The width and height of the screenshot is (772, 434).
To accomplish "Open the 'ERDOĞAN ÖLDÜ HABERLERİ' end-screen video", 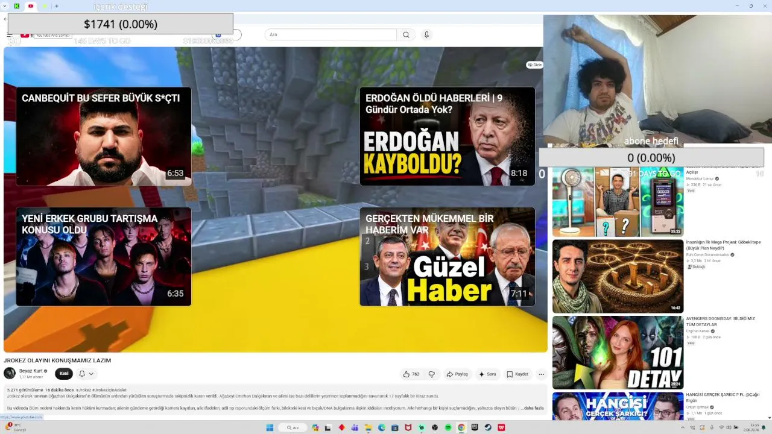I will pyautogui.click(x=448, y=137).
